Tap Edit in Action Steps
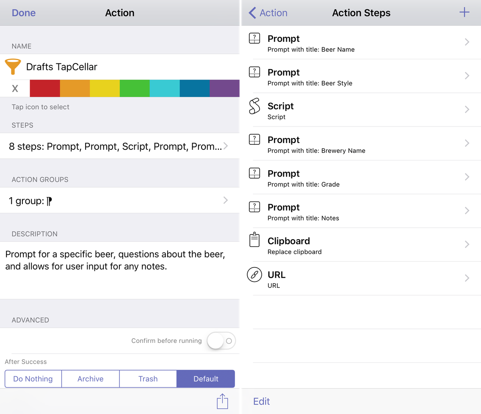 [x=262, y=401]
